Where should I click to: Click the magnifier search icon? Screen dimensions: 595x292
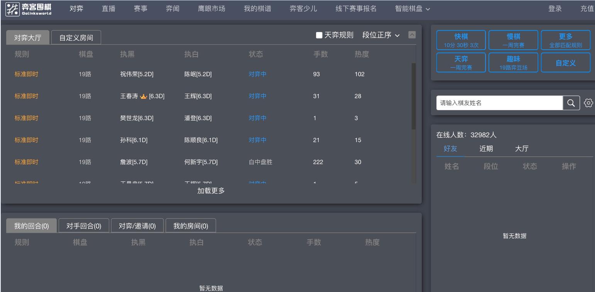(571, 102)
